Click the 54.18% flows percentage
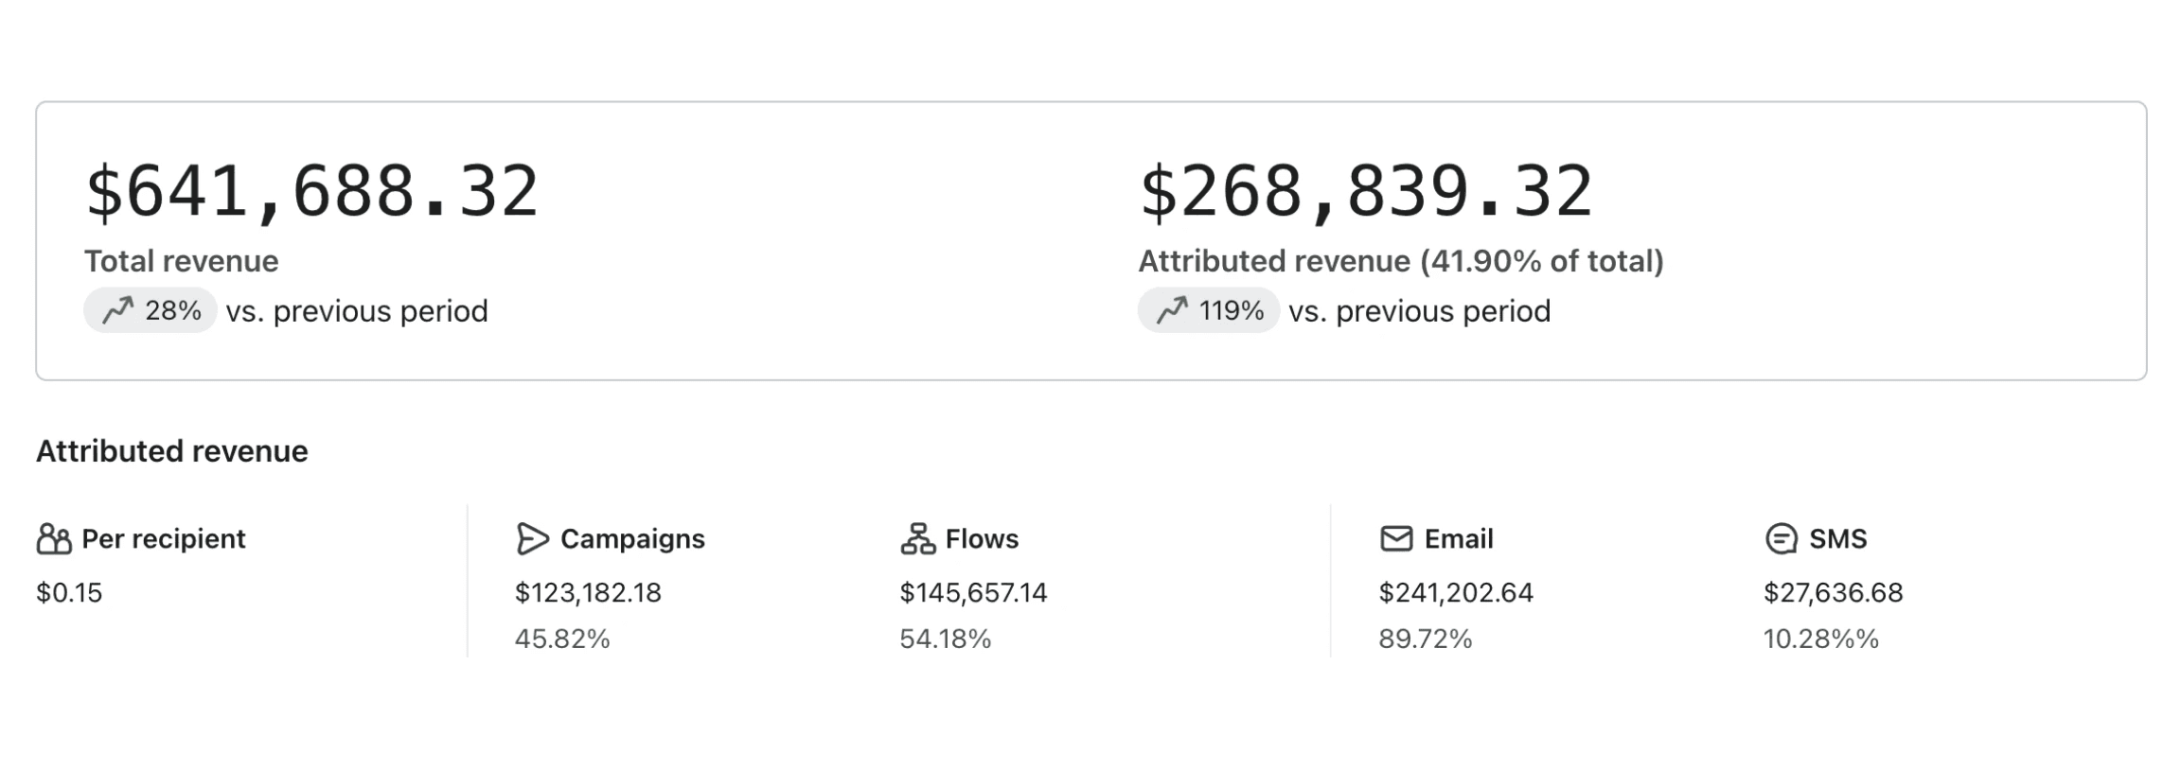Image resolution: width=2181 pixels, height=770 pixels. (945, 639)
